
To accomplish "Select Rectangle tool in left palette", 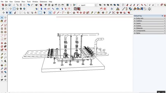I will click(2, 29).
